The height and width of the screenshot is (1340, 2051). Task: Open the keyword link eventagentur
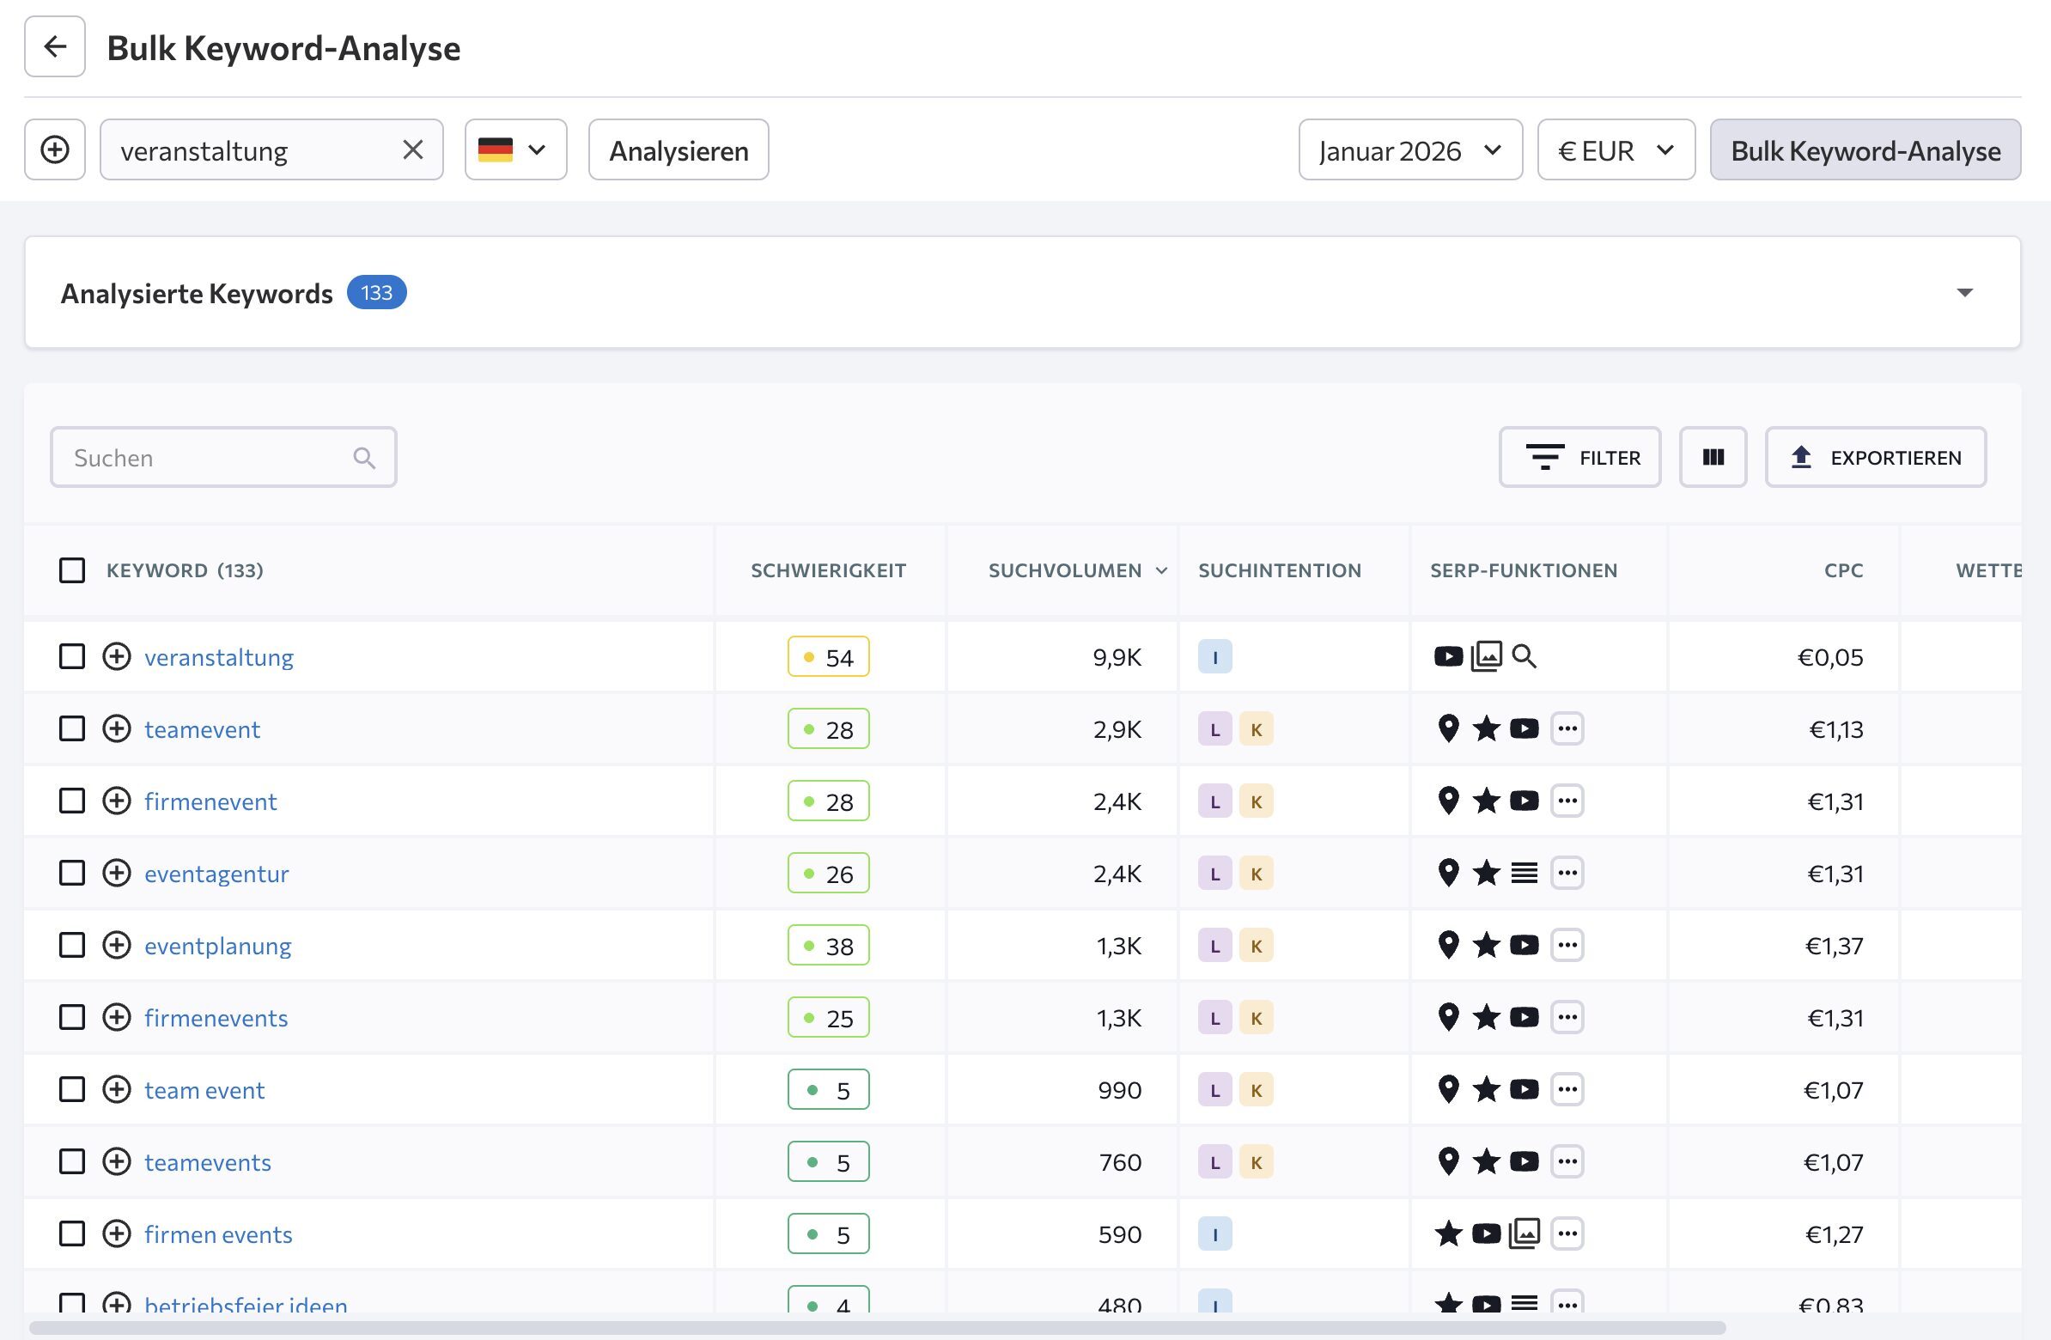(216, 873)
